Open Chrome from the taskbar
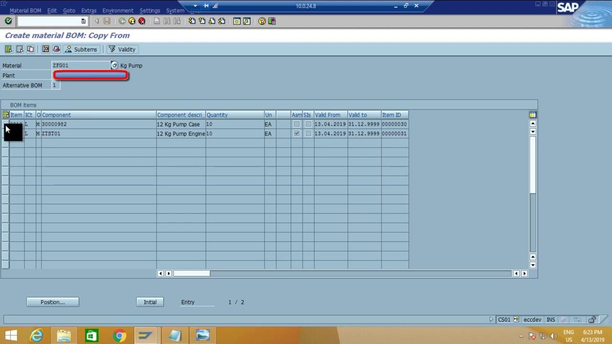This screenshot has width=612, height=344. tap(119, 336)
